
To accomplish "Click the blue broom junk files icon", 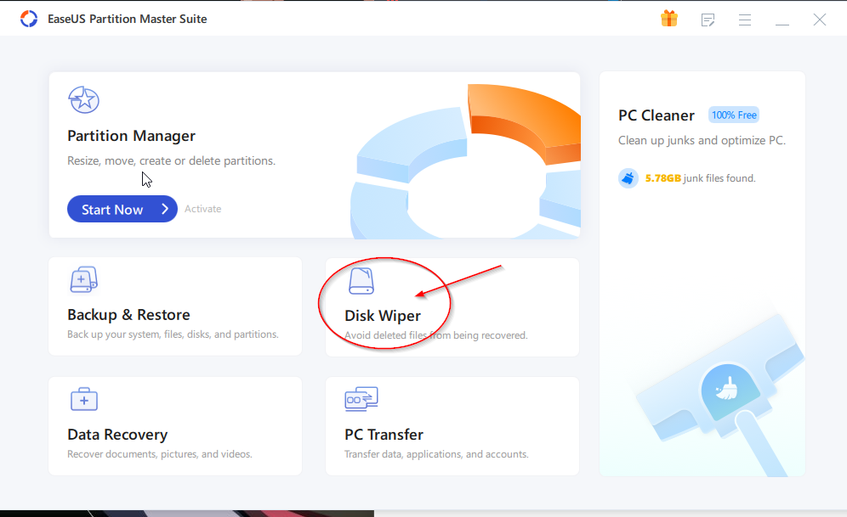I will tap(628, 178).
